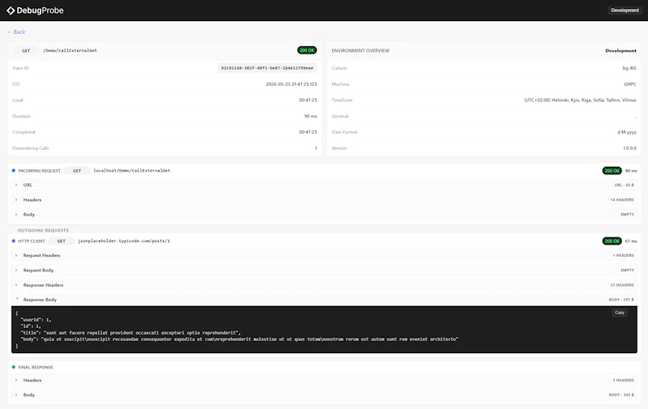
Task: Click the Dependency Calls value 1
Action: [x=316, y=148]
